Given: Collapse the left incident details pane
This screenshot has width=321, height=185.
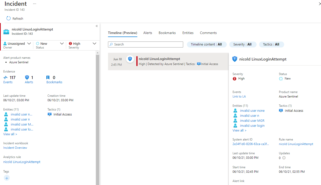Looking at the screenshot, I should coord(97,26).
